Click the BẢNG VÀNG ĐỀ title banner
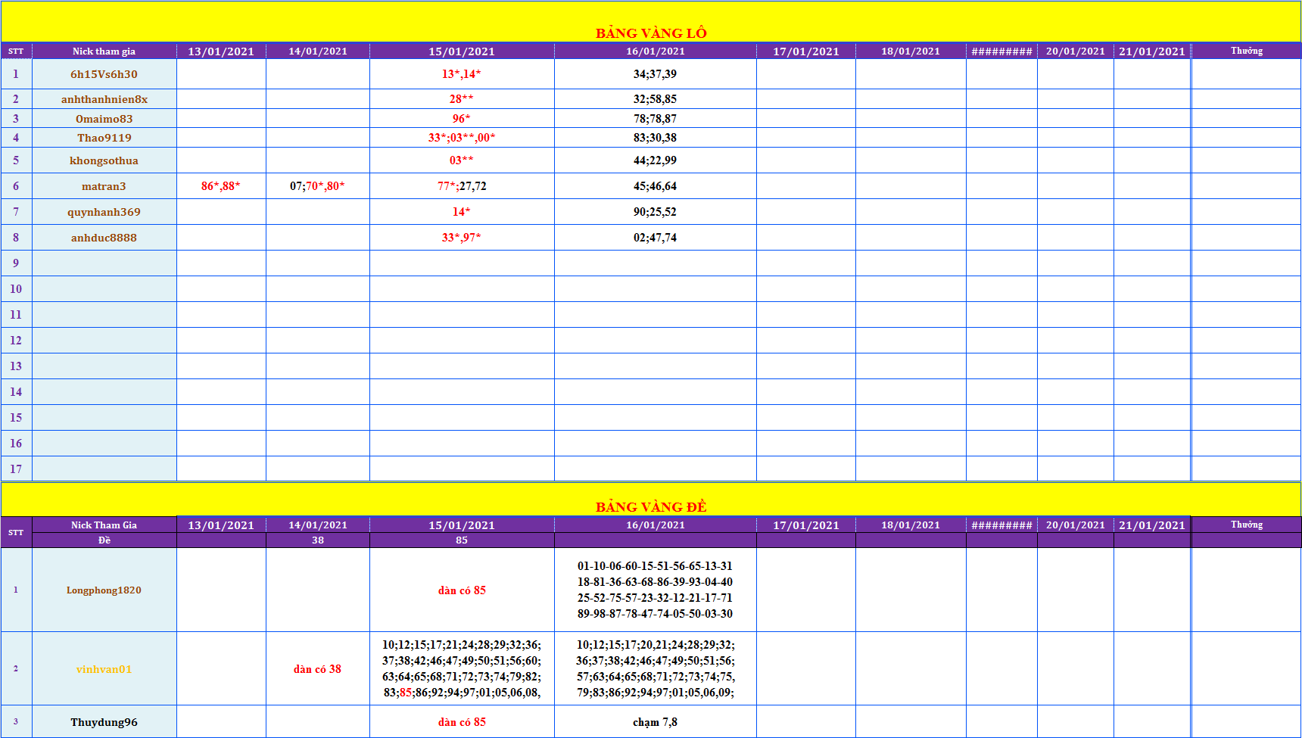1302x738 pixels. pos(651,506)
